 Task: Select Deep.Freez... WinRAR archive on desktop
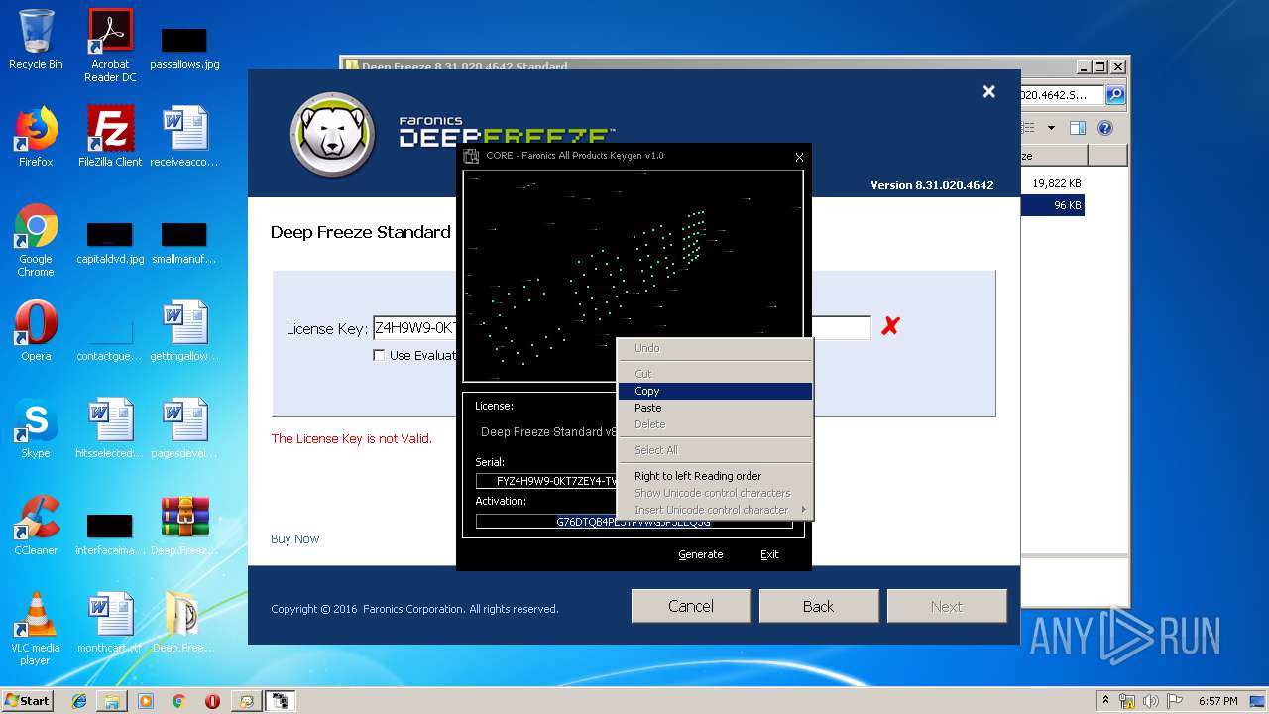184,526
